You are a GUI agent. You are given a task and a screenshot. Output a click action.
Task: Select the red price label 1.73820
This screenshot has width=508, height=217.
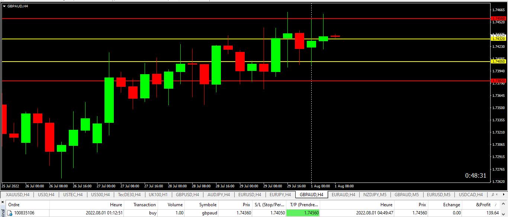pos(498,80)
